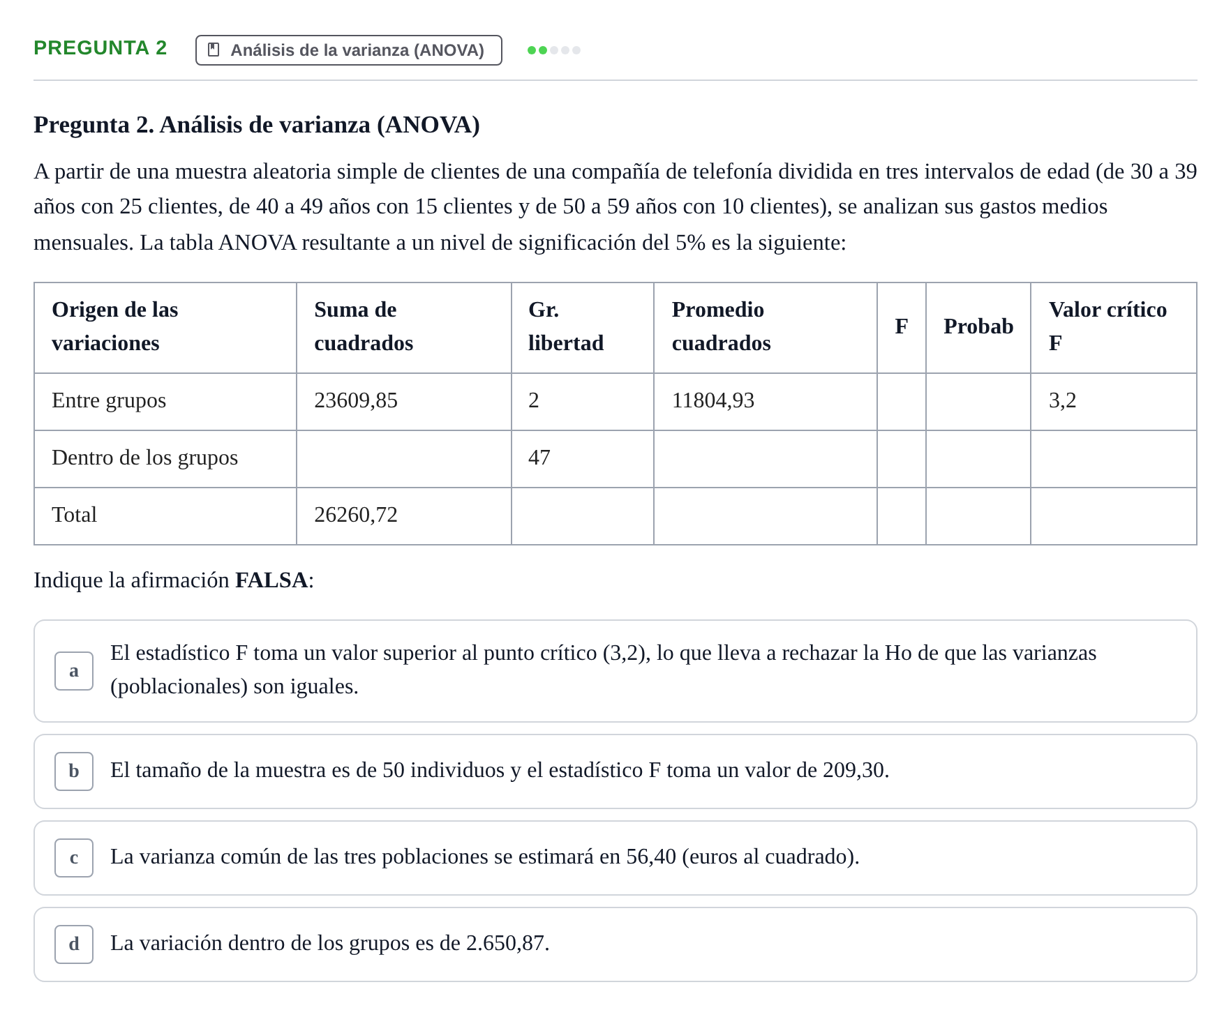Image resolution: width=1231 pixels, height=1017 pixels.
Task: Click the text 'La variación dentro de los grupos es de 2.650,87.'
Action: coord(330,944)
